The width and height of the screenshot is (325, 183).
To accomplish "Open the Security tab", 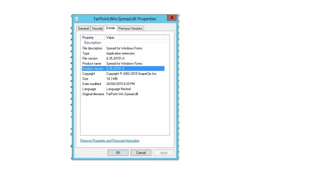I will tap(97, 28).
